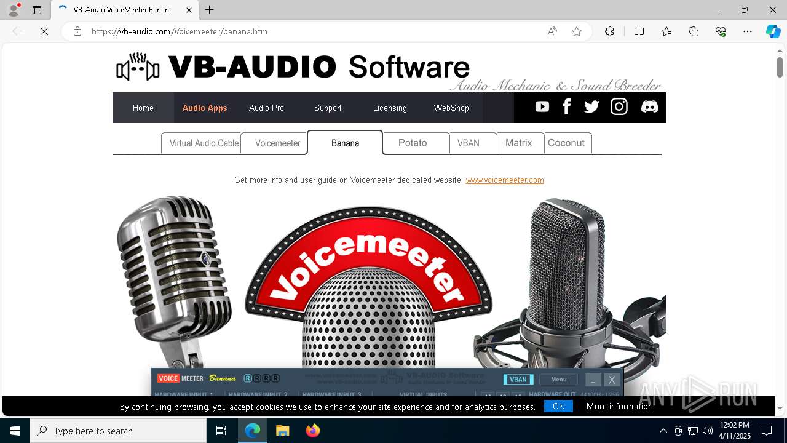The width and height of the screenshot is (787, 443).
Task: Open browser Collections icon
Action: pos(694,31)
